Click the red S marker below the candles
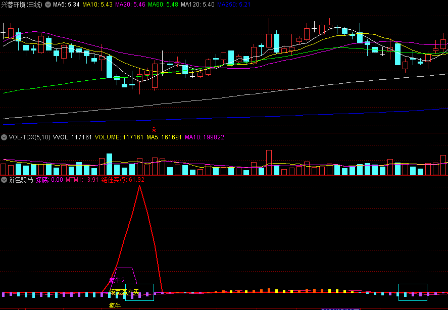The image size is (448, 310). coord(154,129)
